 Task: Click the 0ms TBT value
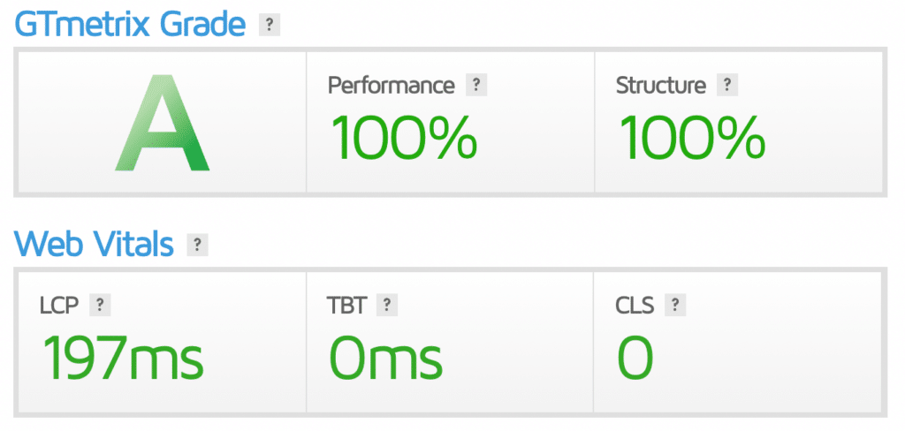[385, 358]
